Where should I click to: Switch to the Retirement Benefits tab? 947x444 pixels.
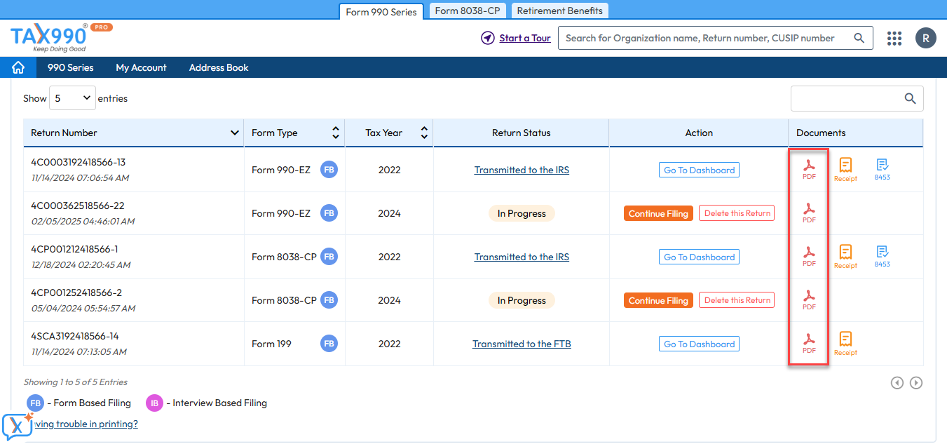point(559,11)
